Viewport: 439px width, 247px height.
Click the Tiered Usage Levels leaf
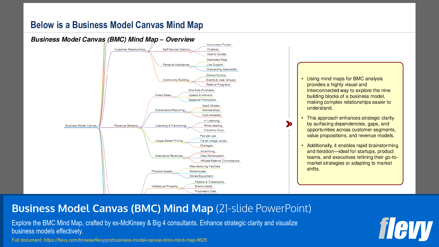click(213, 141)
